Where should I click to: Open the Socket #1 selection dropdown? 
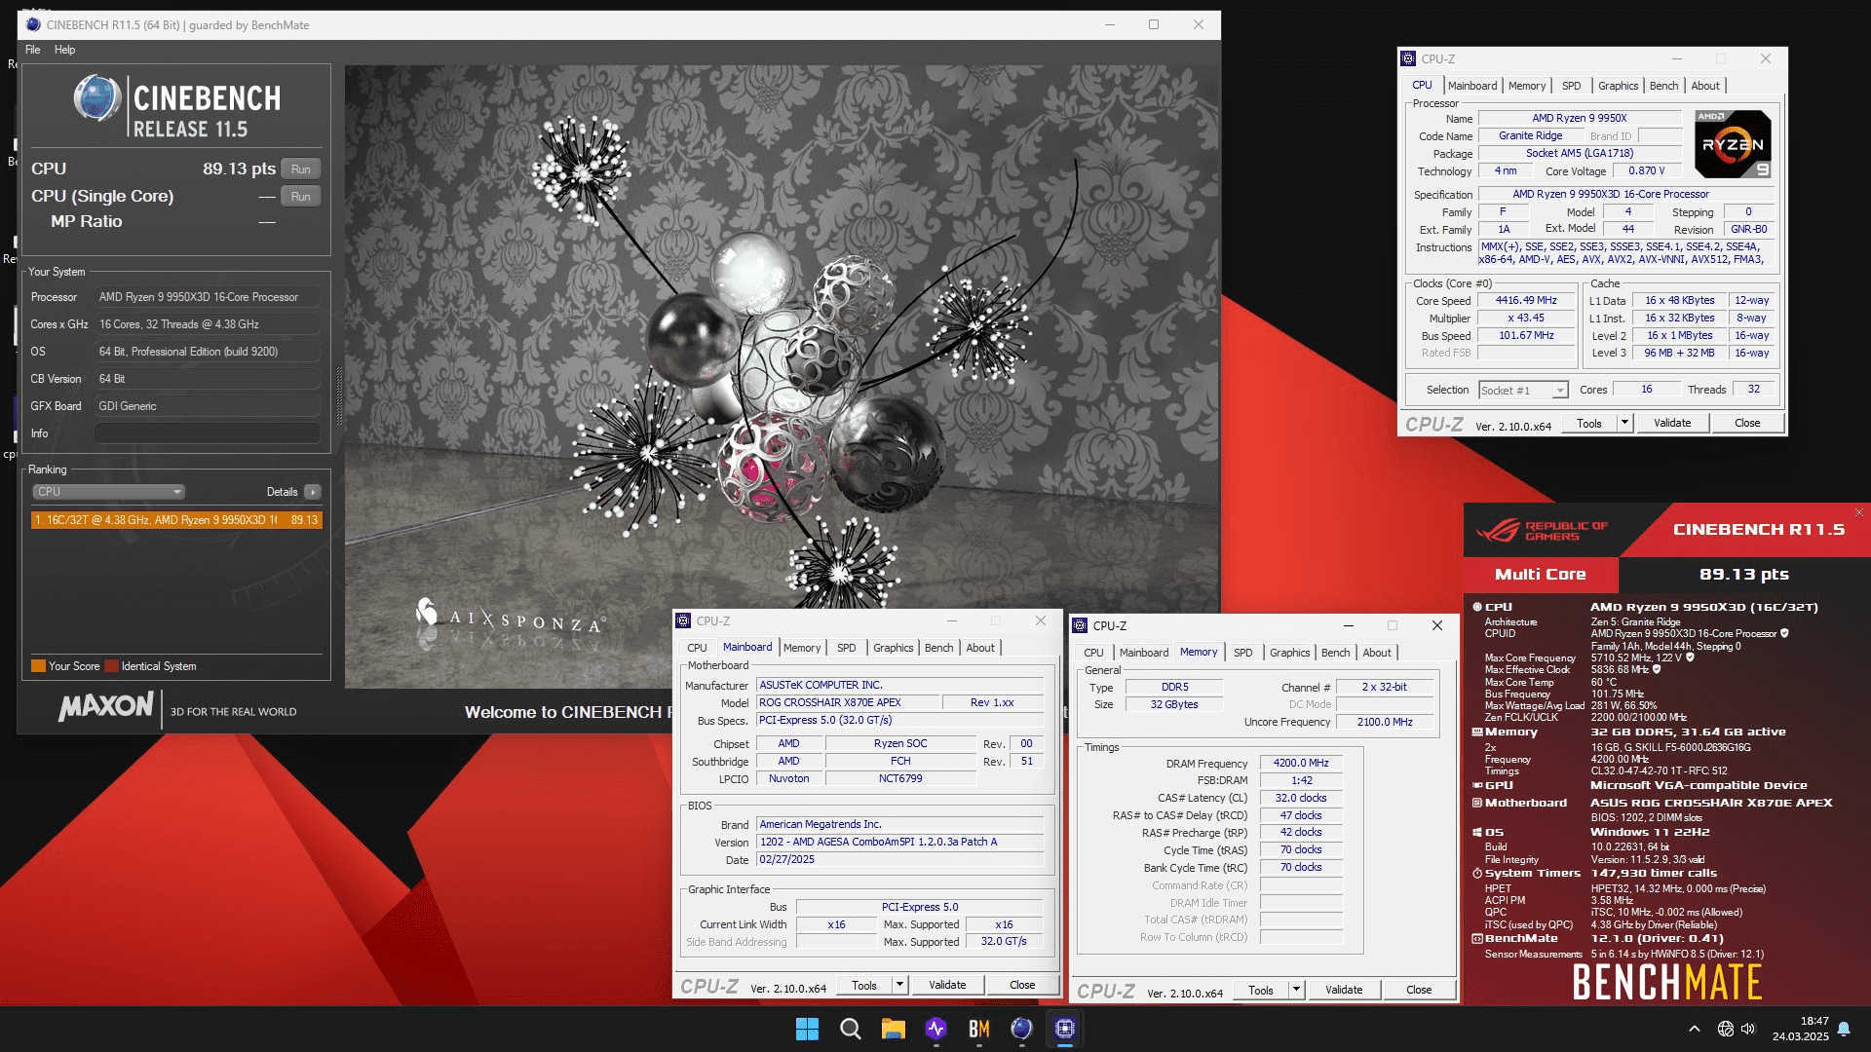pyautogui.click(x=1522, y=390)
